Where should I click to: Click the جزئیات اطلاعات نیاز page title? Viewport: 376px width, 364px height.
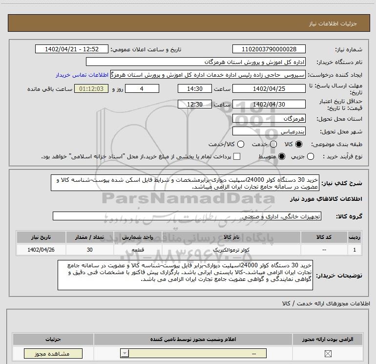333,23
